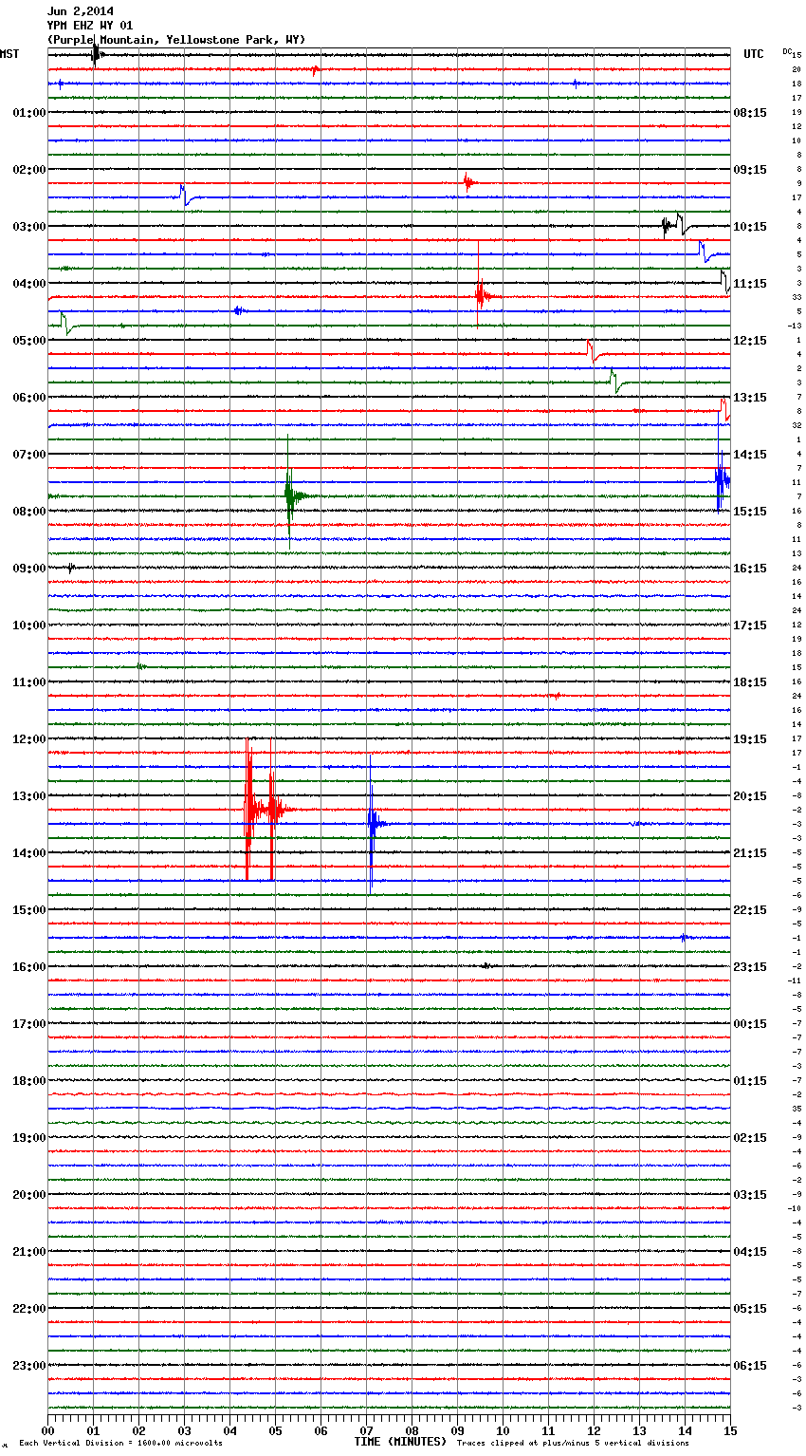Click the large red seismic event near 13:00
Viewport: 806px width, 1456px height.
(x=249, y=810)
